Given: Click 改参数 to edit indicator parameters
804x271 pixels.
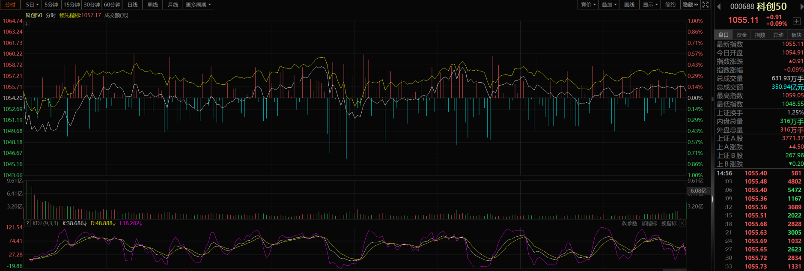Looking at the screenshot, I should click(629, 223).
